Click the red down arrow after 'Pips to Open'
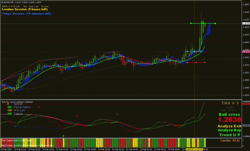 click(30, 107)
